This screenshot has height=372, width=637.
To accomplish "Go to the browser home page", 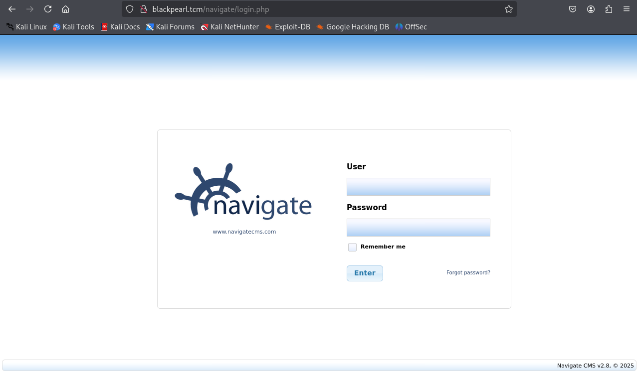I will pos(65,9).
